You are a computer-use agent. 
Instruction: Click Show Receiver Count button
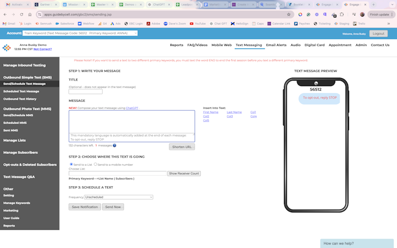(x=184, y=174)
